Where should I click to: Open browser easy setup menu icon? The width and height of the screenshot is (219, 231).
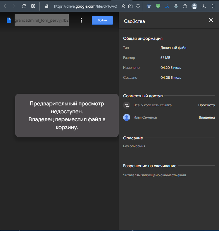pyautogui.click(x=213, y=6)
